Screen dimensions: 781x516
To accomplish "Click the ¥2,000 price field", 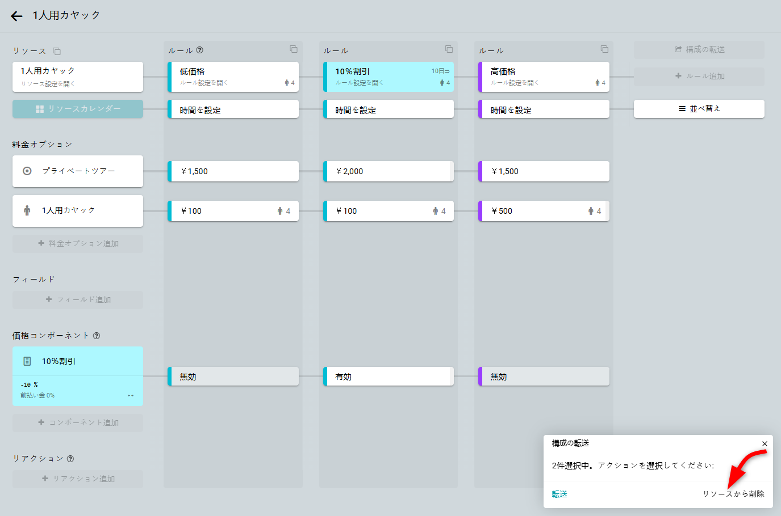I will point(389,171).
